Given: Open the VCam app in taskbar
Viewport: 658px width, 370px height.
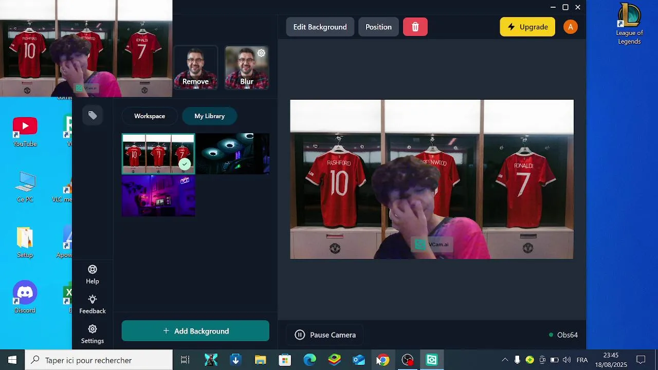Looking at the screenshot, I should click(x=432, y=360).
